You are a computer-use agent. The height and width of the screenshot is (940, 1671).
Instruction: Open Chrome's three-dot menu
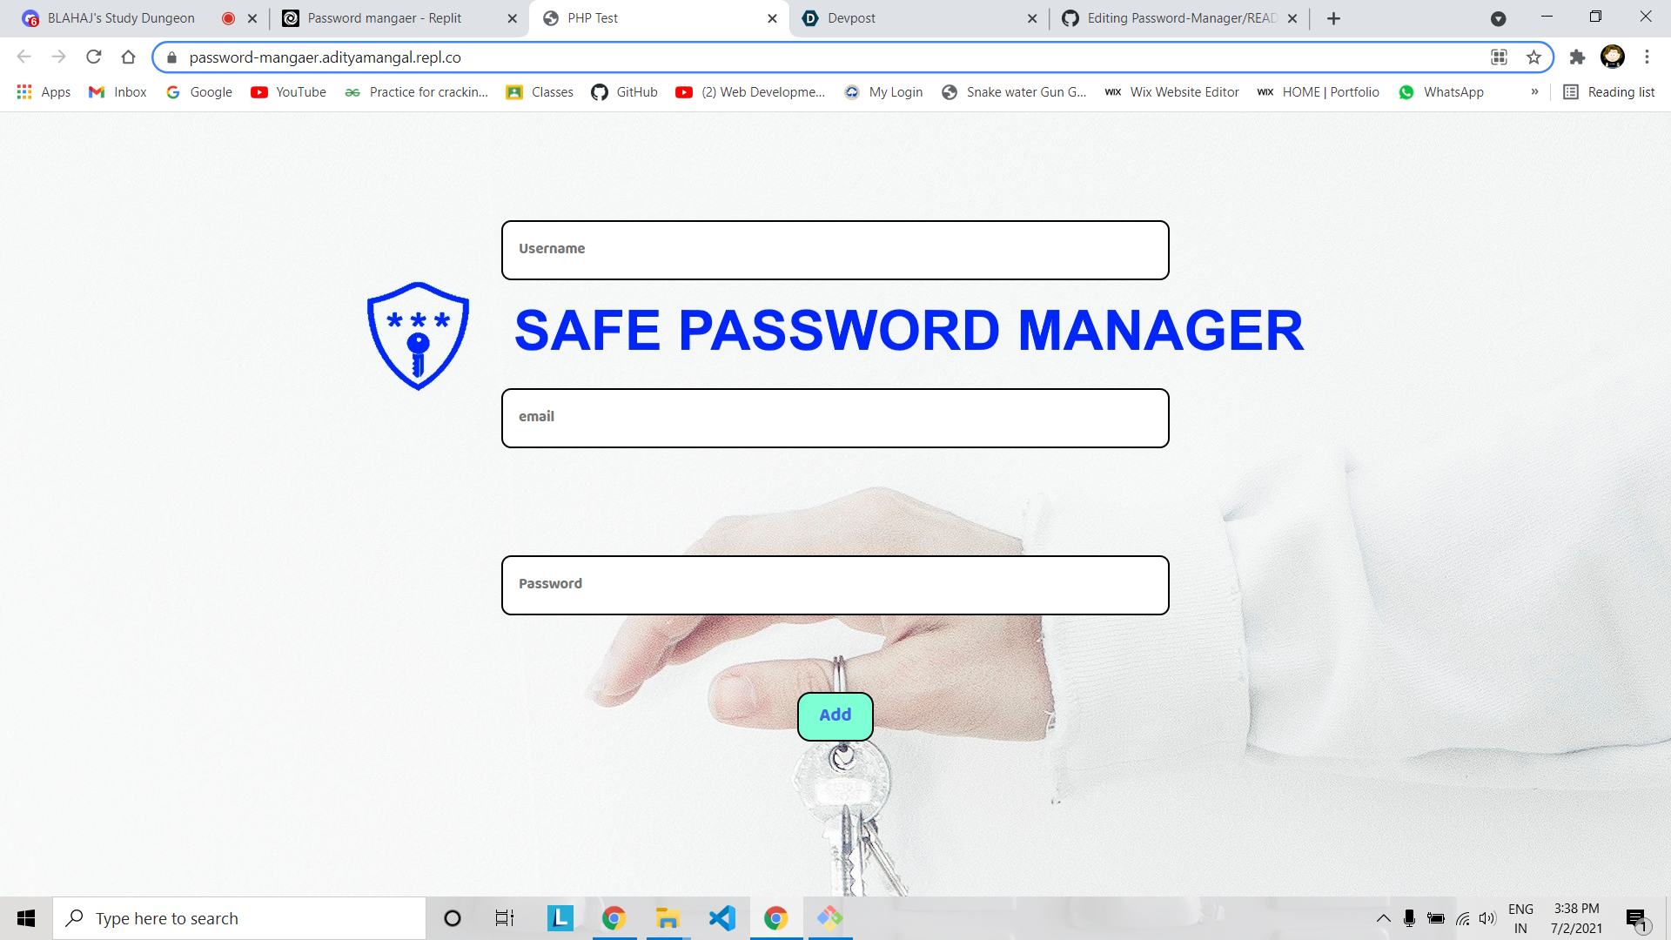point(1647,57)
